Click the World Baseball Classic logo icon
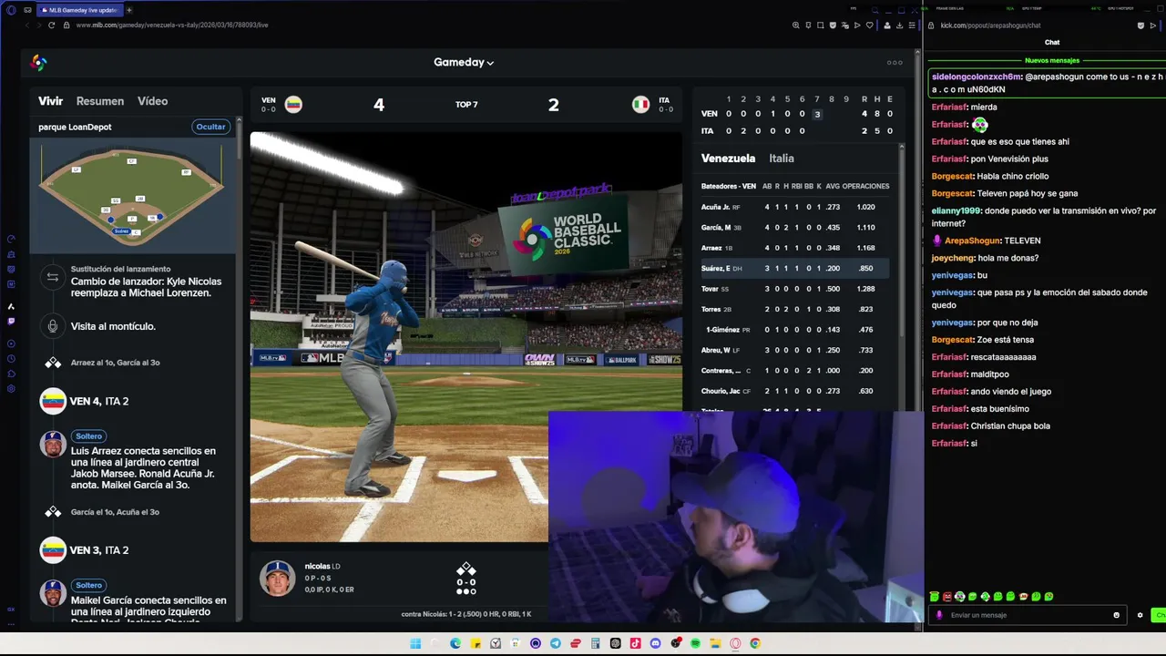 [38, 63]
